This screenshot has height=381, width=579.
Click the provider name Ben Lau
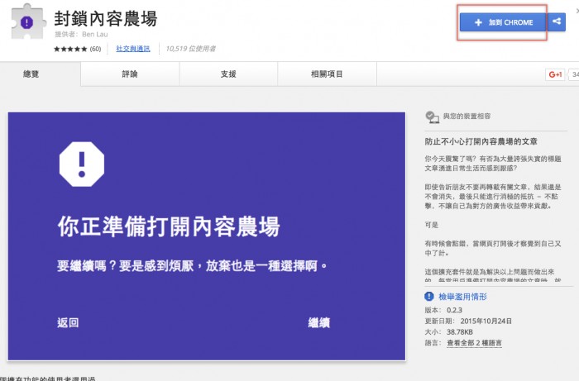[x=95, y=35]
